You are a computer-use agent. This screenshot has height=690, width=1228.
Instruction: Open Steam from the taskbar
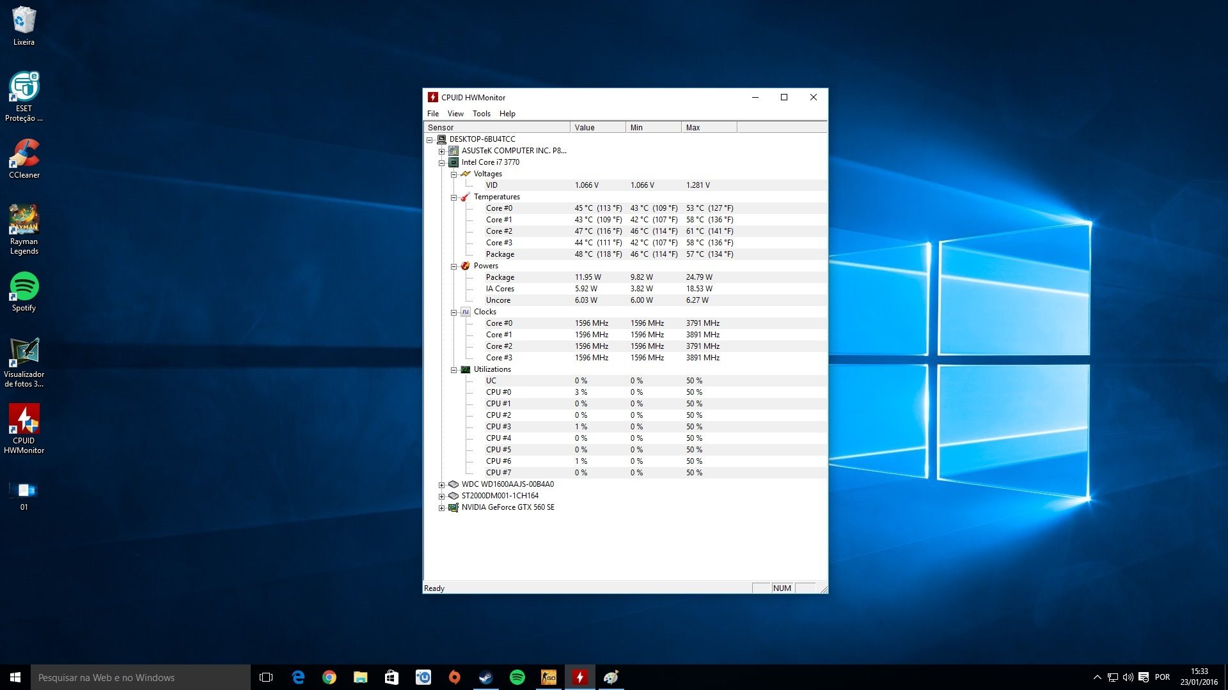tap(486, 677)
